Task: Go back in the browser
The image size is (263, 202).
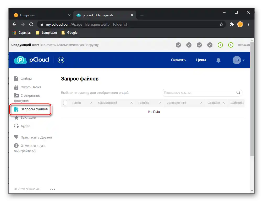Action: (x=14, y=25)
